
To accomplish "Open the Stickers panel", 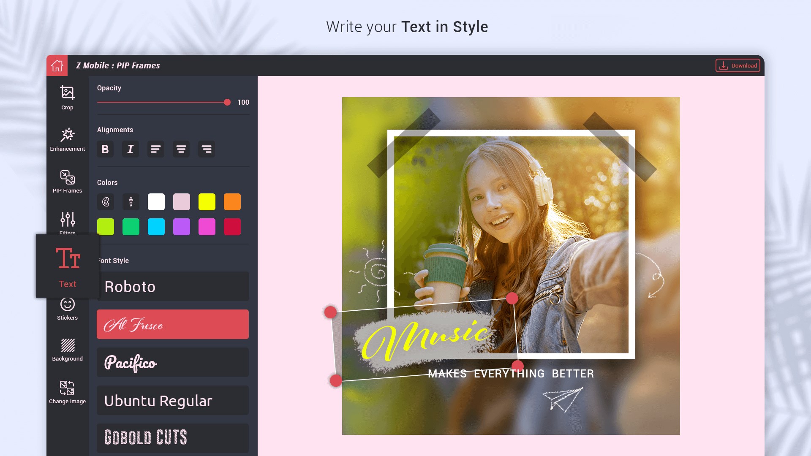I will [67, 309].
